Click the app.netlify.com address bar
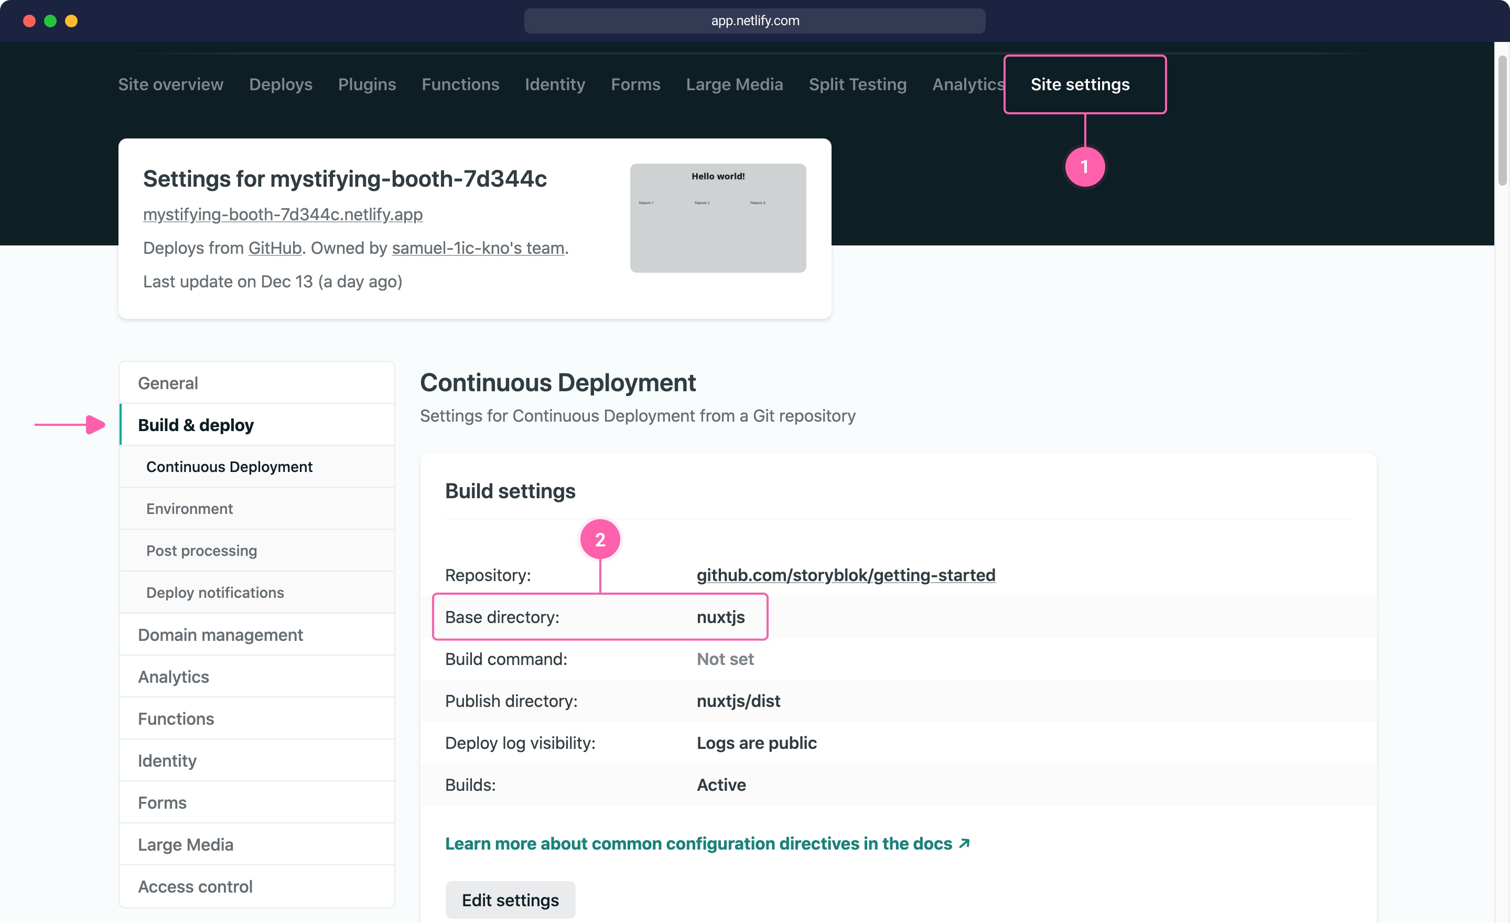 (754, 21)
